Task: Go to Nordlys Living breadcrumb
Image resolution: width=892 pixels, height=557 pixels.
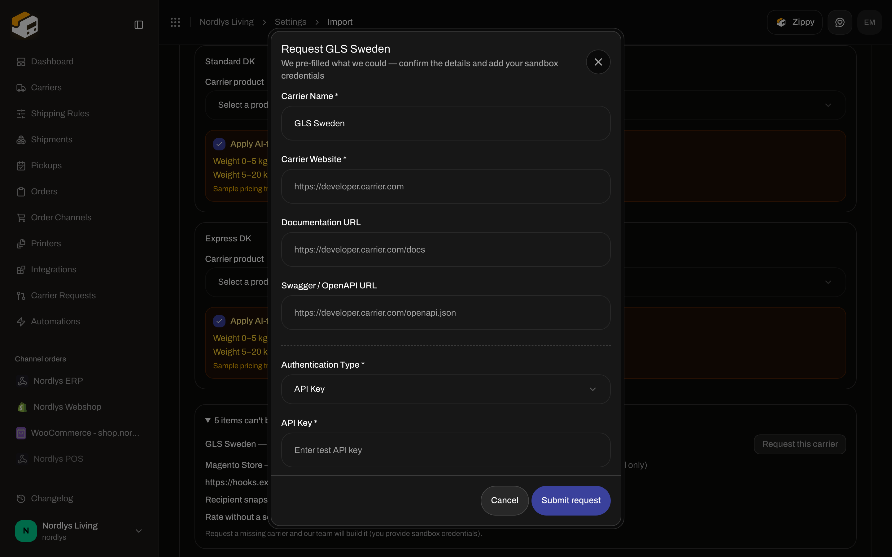Action: (x=226, y=22)
